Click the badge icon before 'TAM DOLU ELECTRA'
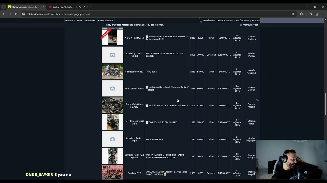This screenshot has width=327, height=183. click(x=147, y=123)
